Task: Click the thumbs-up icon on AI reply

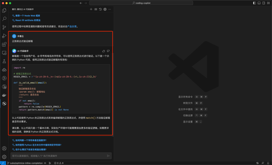Action: click(104, 51)
